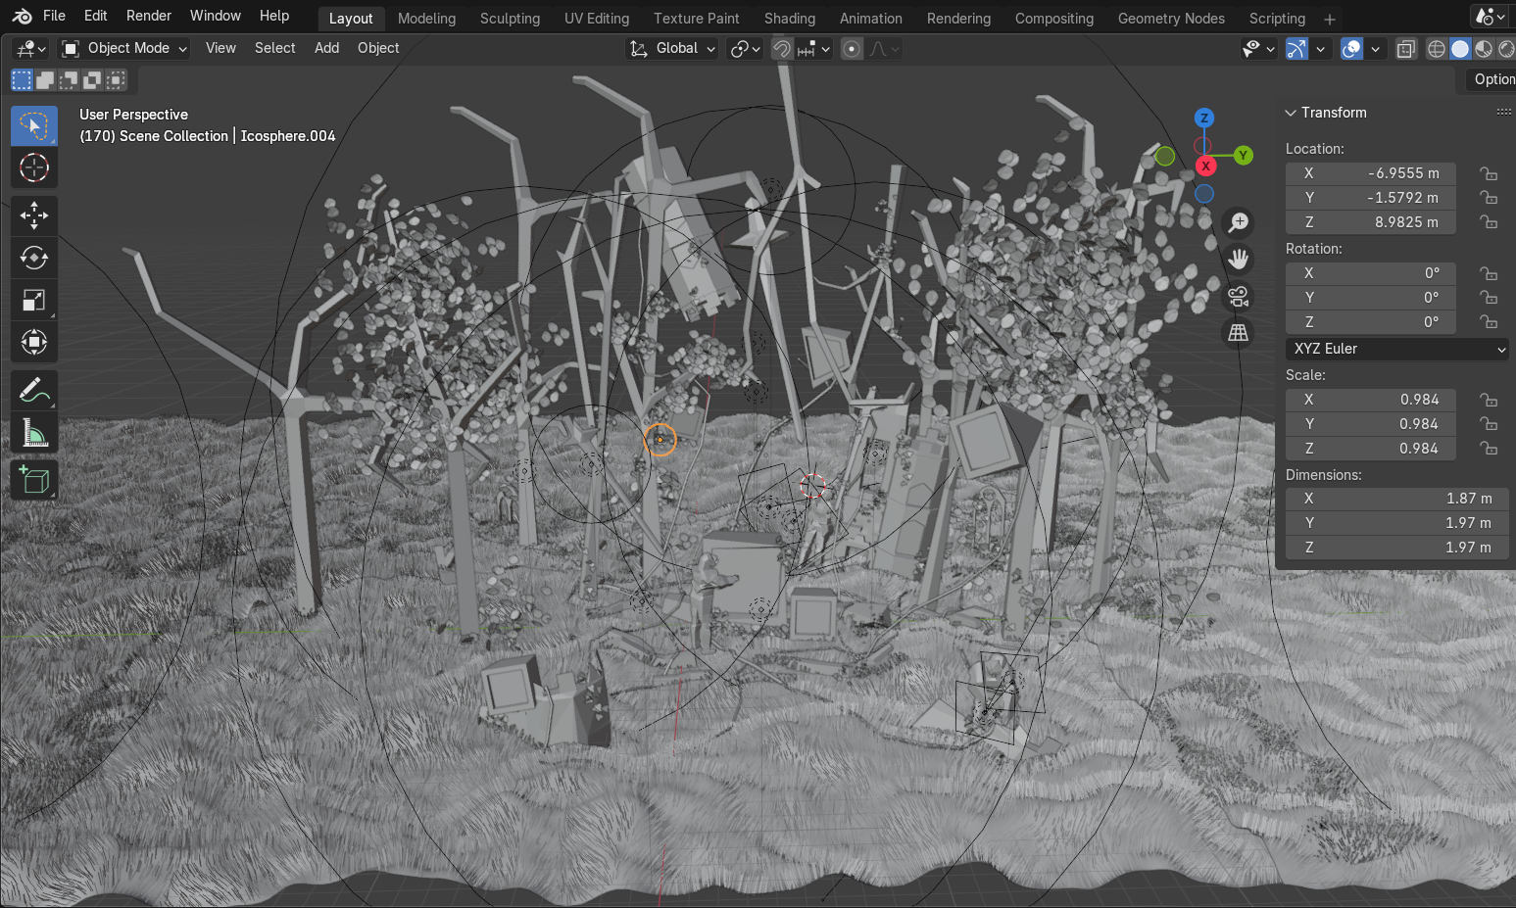The width and height of the screenshot is (1516, 908).
Task: Switch to wireframe viewport shading
Action: click(x=1437, y=49)
